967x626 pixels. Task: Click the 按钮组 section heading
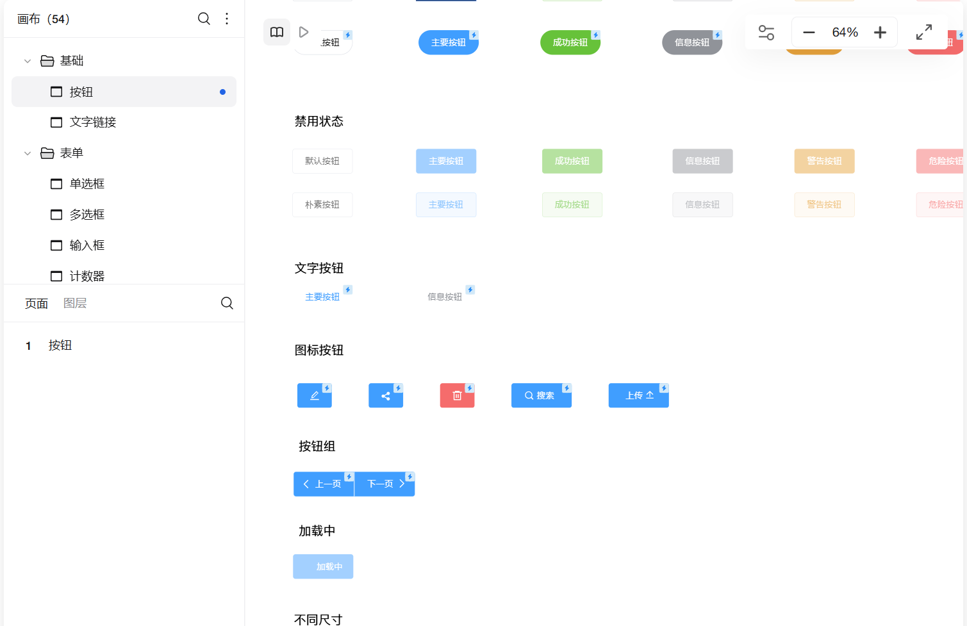point(317,447)
